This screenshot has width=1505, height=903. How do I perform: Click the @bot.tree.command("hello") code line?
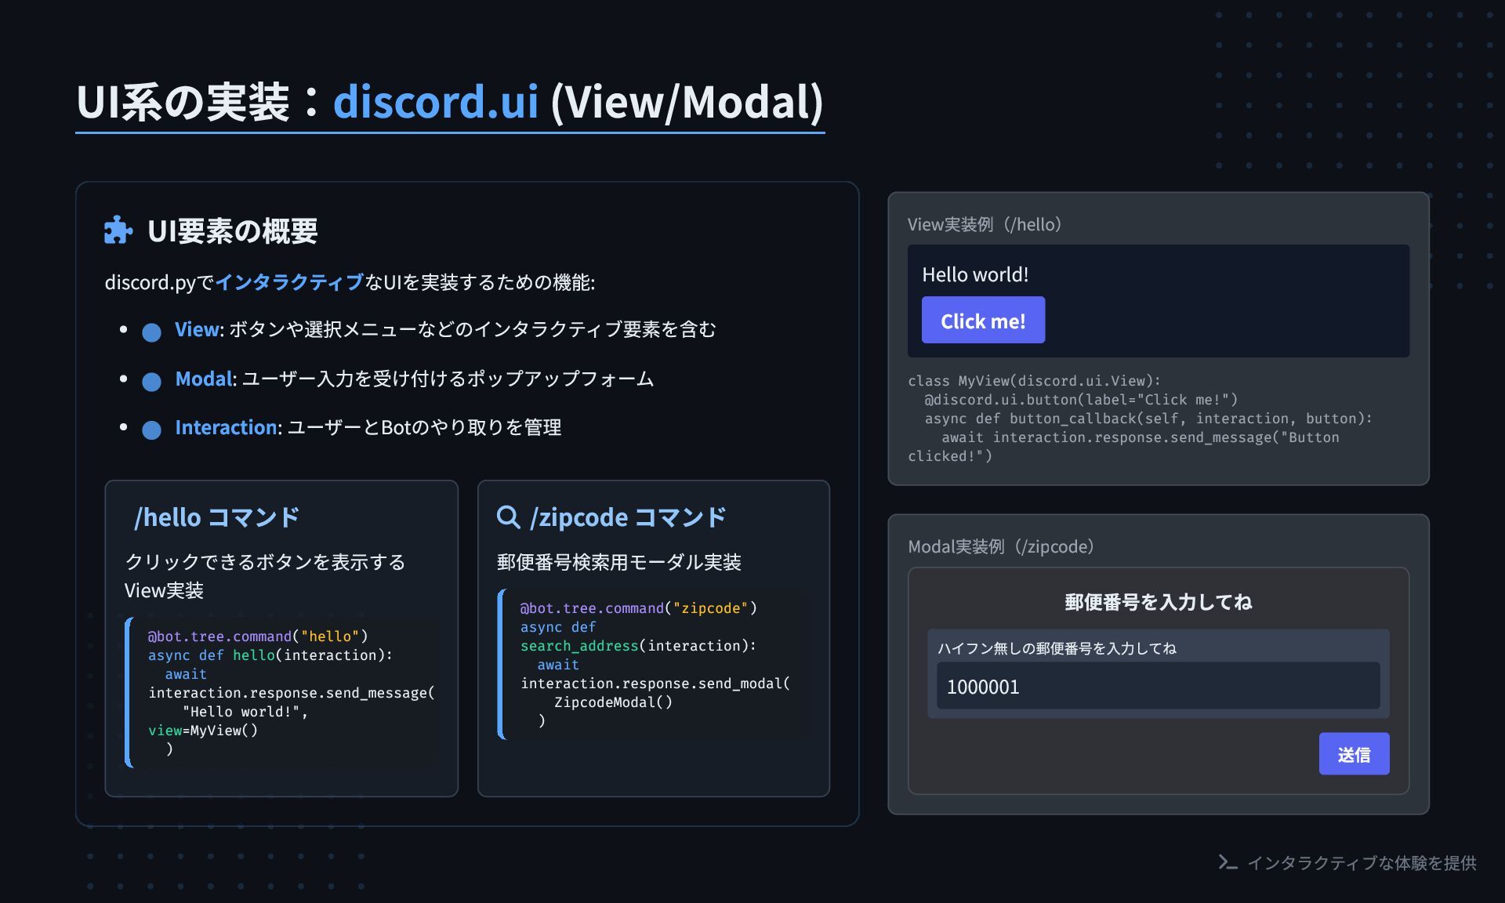258,636
